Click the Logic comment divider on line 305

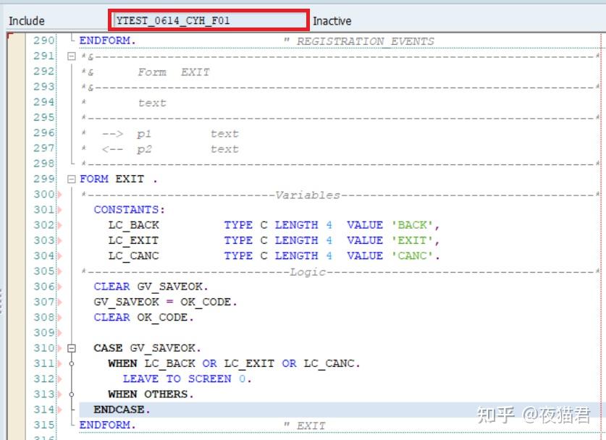coord(308,272)
